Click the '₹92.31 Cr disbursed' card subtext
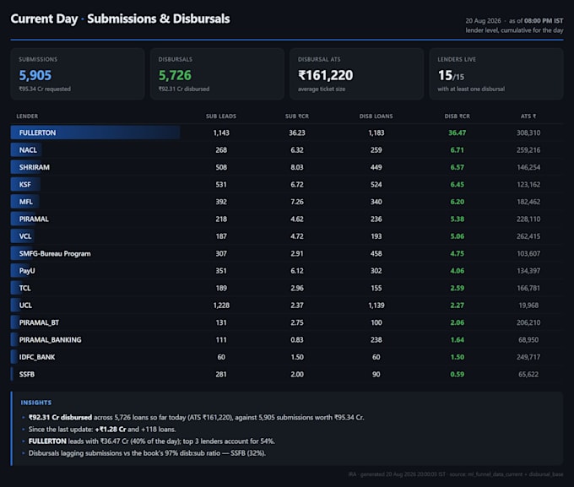574x487 pixels. tap(184, 89)
